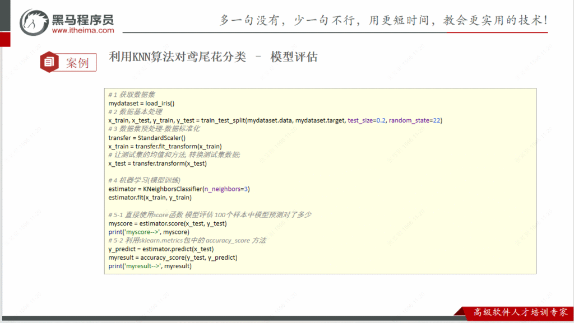Click the estimator.score(x_test, y_test) line
The width and height of the screenshot is (574, 323).
(x=167, y=223)
